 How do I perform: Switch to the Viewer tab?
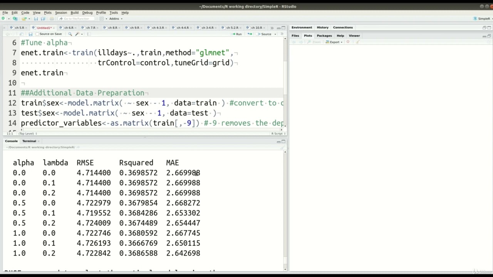pyautogui.click(x=354, y=36)
